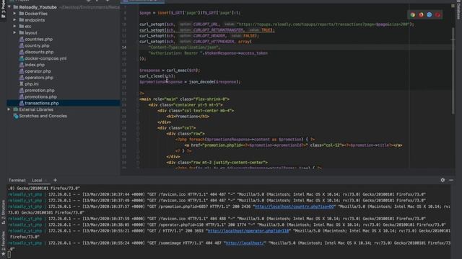
Task: Select the Reloadly_Youtube project root name
Action: point(38,7)
